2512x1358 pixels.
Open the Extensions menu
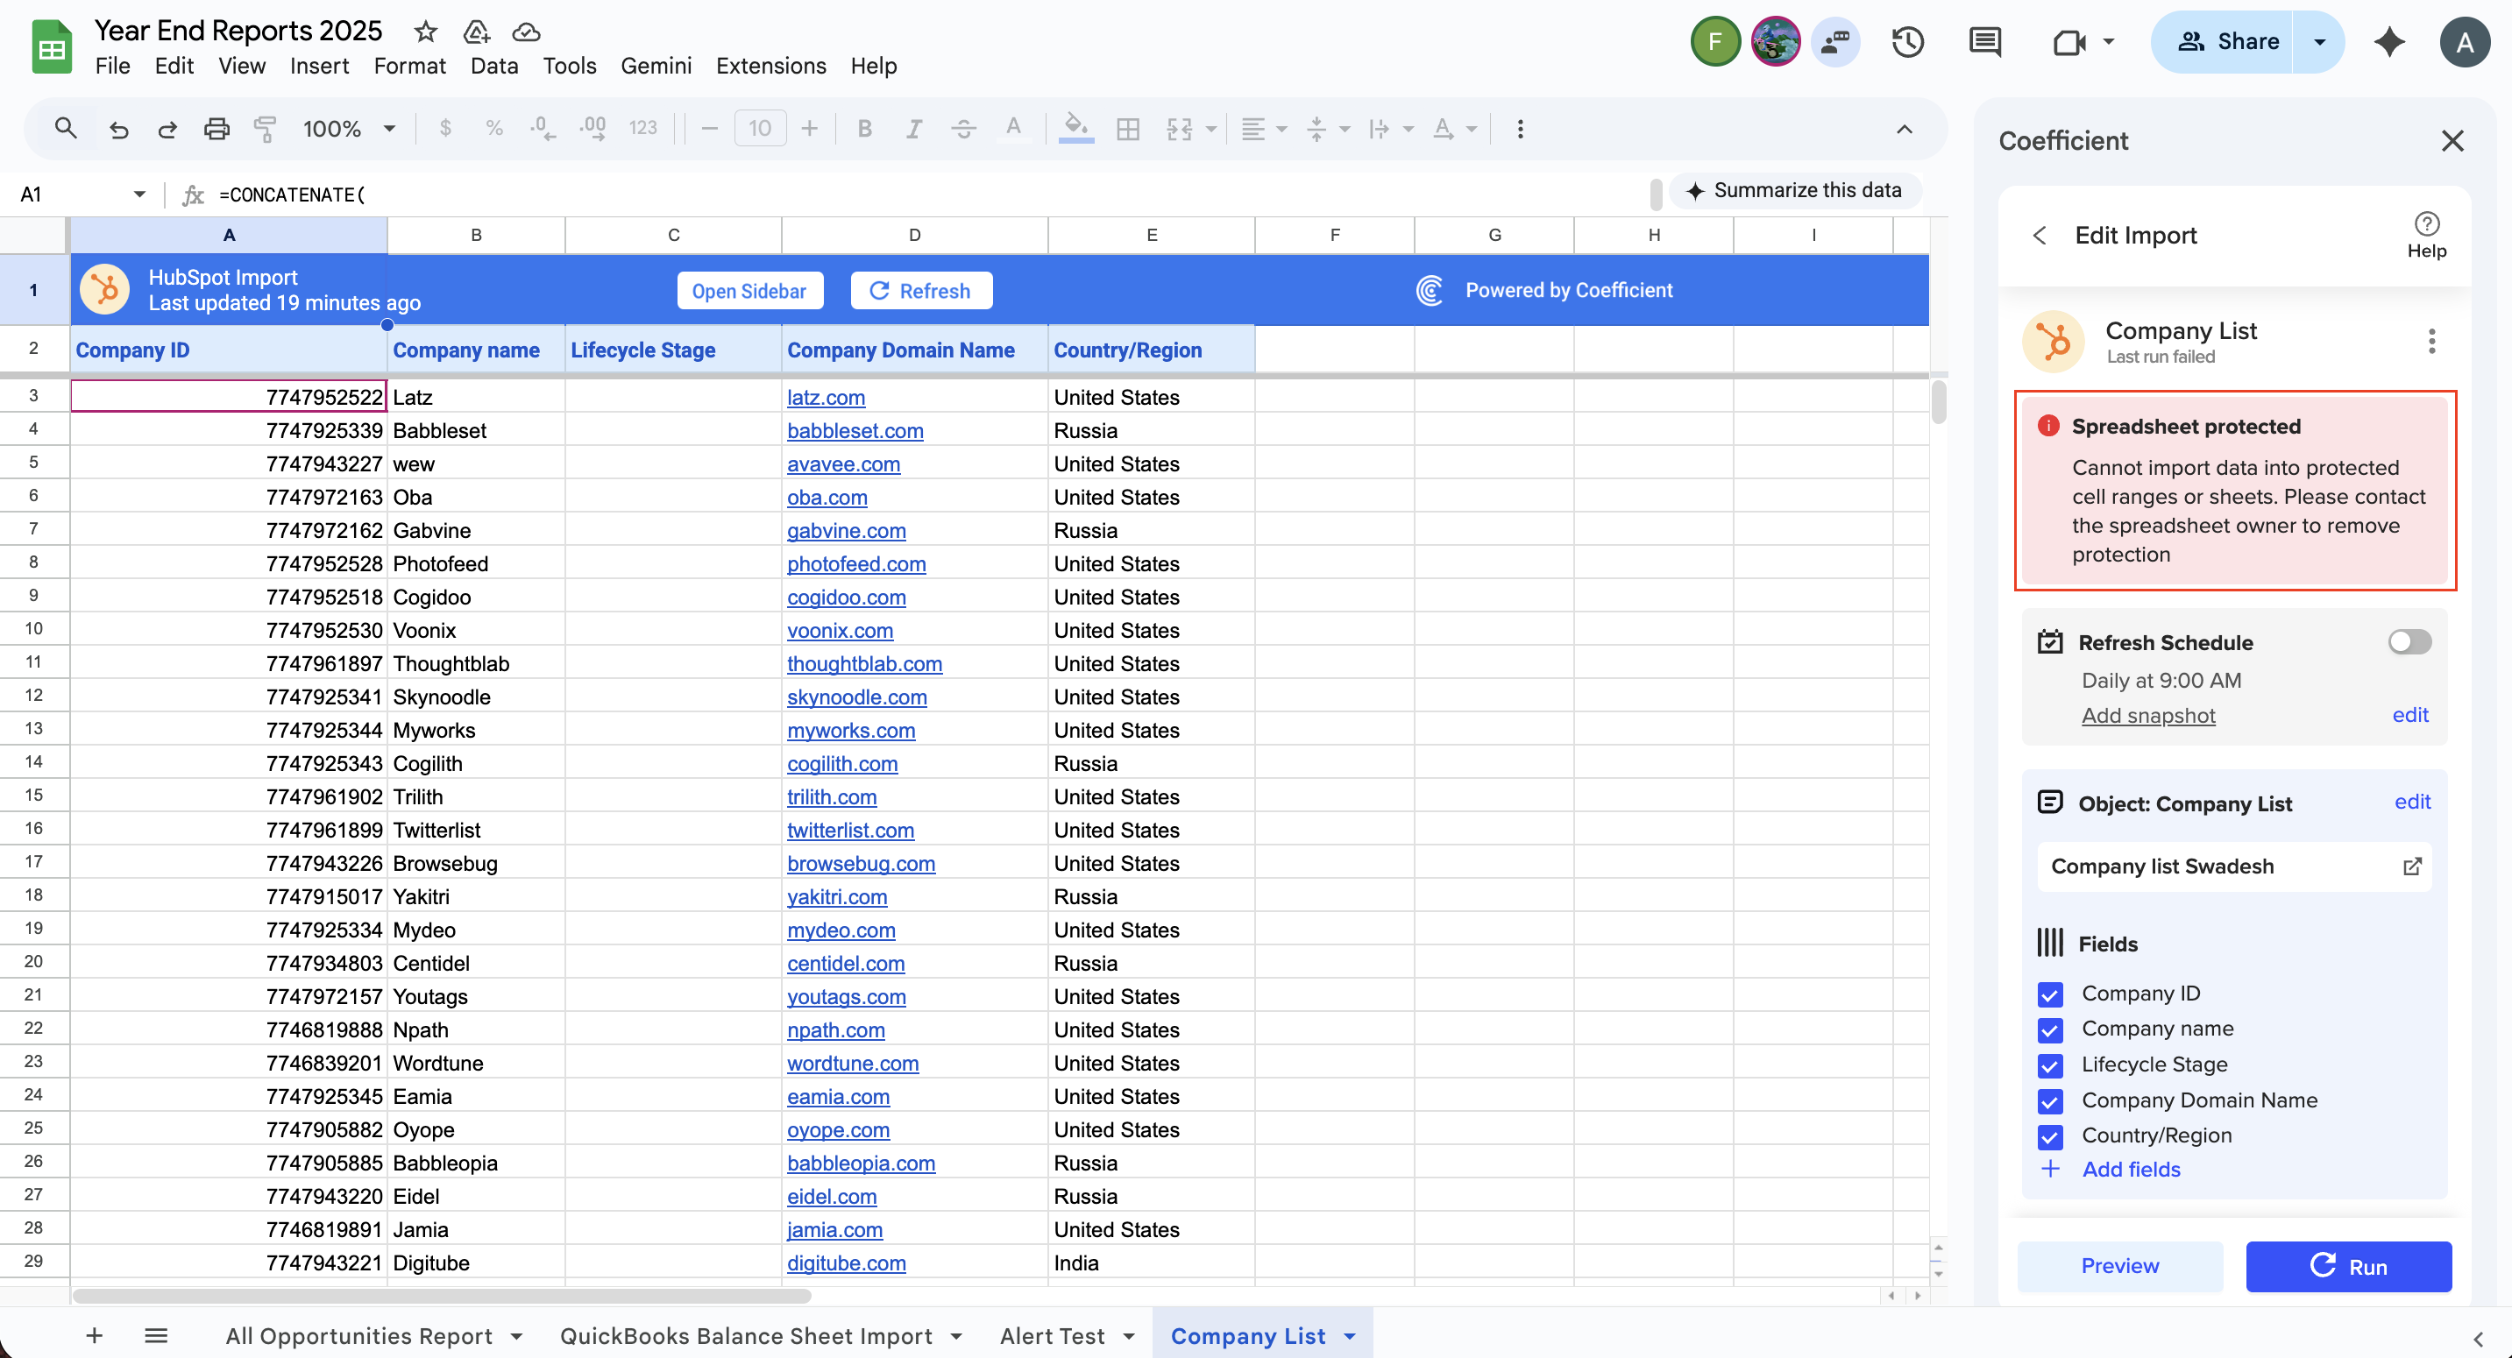tap(770, 67)
